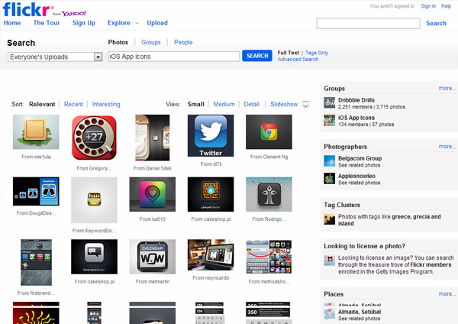Open the iOS App Icons group icon
This screenshot has height=324, width=458.
coord(330,121)
